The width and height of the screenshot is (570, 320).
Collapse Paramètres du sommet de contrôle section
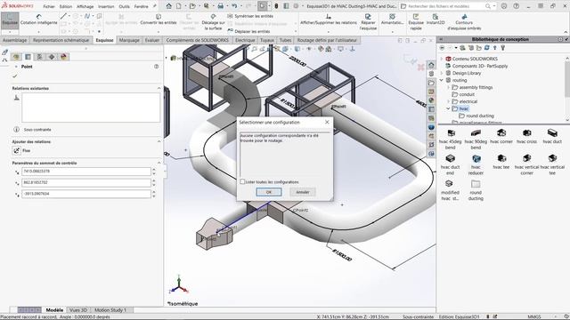click(x=159, y=163)
